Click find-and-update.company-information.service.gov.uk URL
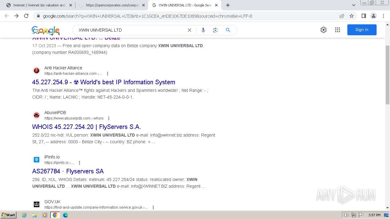The width and height of the screenshot is (390, 219). pos(96,207)
